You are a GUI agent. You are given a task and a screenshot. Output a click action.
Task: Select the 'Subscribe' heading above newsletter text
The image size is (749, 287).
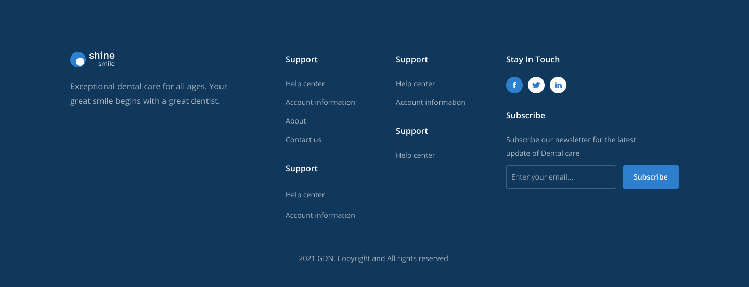525,116
